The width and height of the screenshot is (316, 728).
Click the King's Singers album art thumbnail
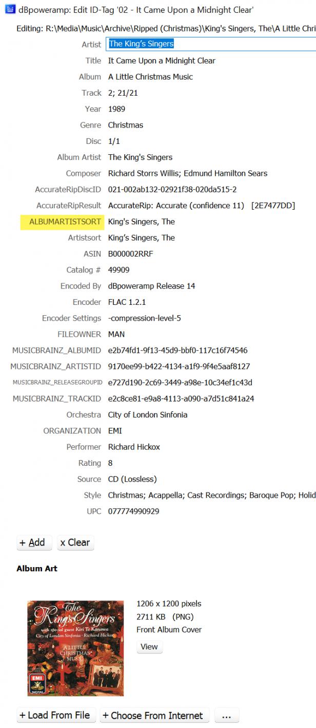coord(75,648)
